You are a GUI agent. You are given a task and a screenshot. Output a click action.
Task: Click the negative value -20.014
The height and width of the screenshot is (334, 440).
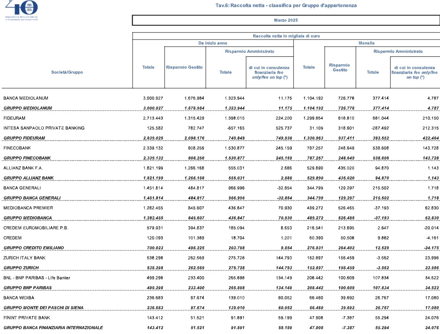pos(431,228)
